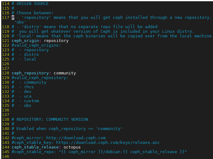Click the '- local' option on line 125
The image size is (213, 159).
(27, 59)
